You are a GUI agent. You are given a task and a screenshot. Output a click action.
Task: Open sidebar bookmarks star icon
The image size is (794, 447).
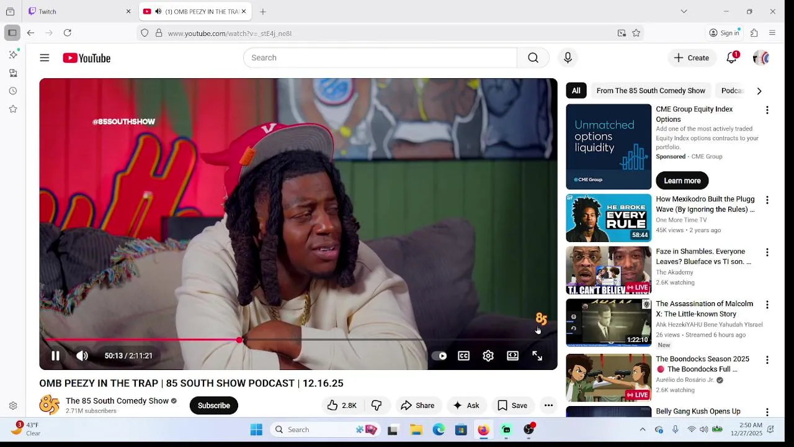click(x=13, y=109)
